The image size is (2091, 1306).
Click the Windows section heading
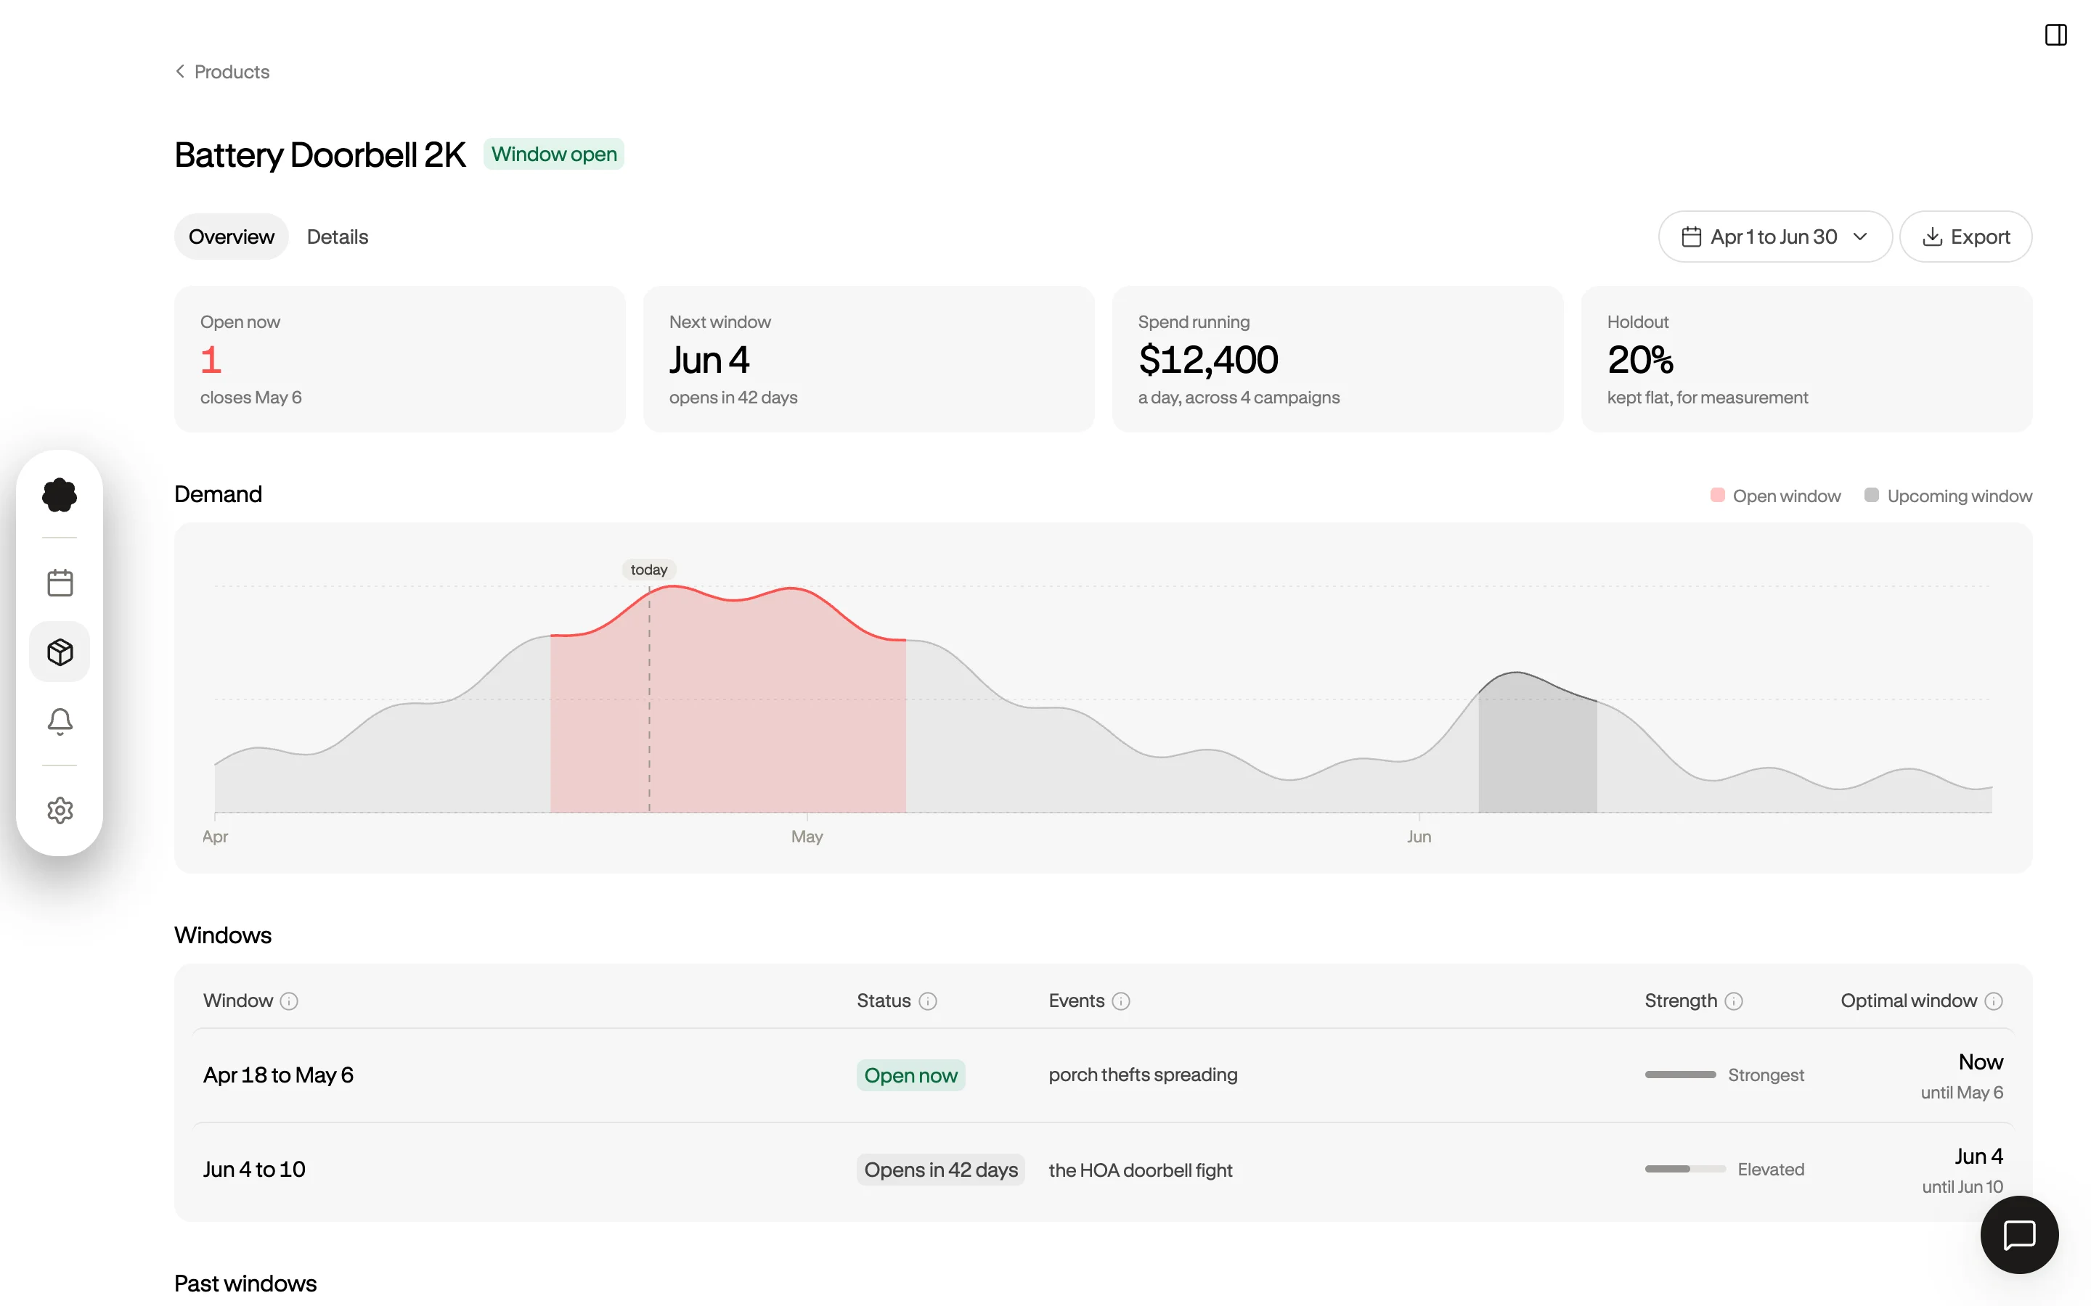pos(223,935)
